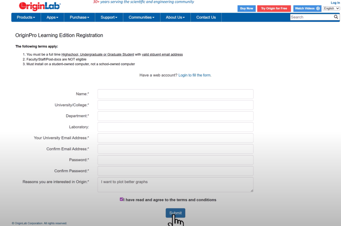This screenshot has height=226, width=341.
Task: Click the Try Origin for Free button
Action: [274, 8]
